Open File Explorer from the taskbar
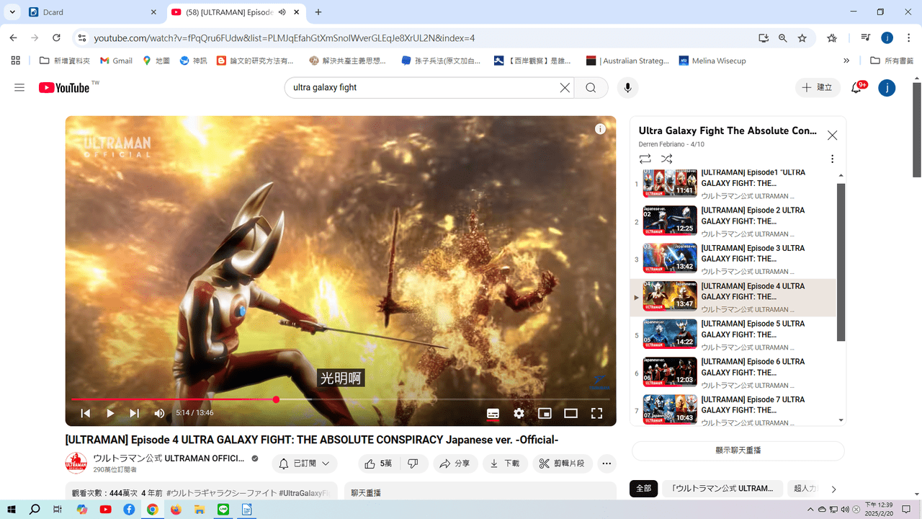The width and height of the screenshot is (922, 519). click(200, 509)
